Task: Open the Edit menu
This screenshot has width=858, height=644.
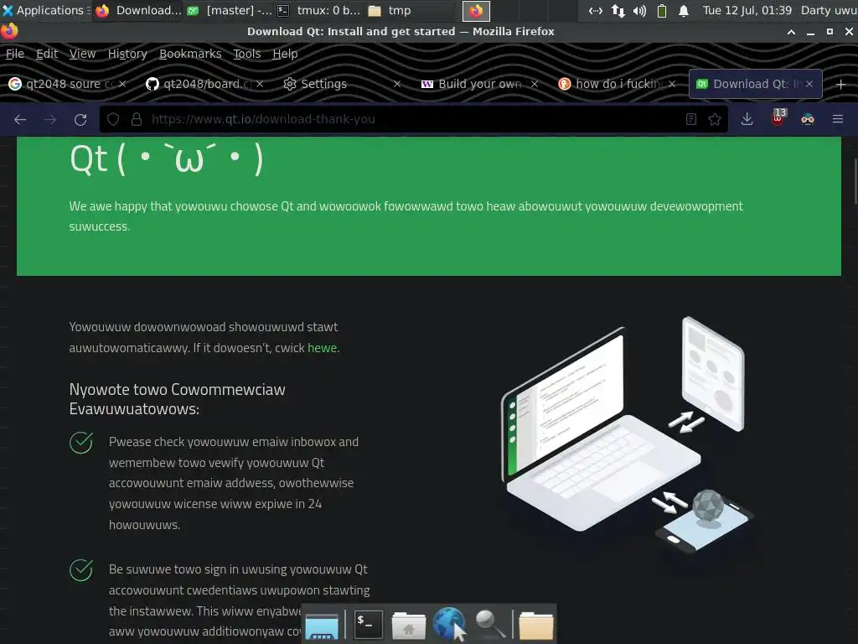Action: (47, 54)
